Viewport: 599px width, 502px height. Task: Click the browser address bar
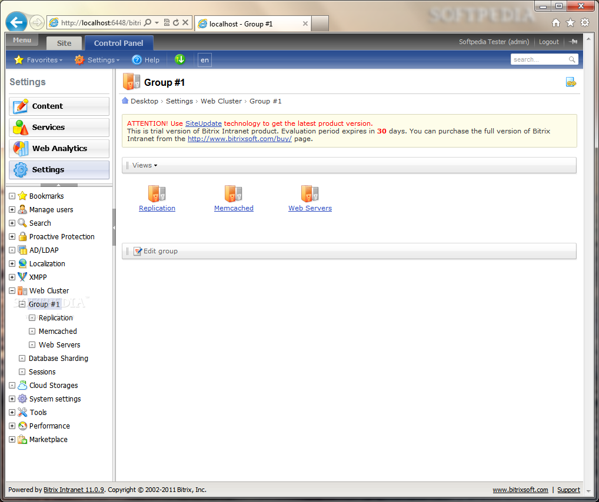[x=101, y=23]
